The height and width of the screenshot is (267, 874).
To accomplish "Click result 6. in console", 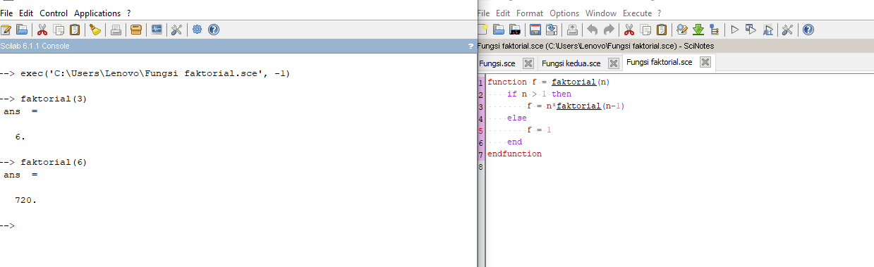I will (x=20, y=137).
